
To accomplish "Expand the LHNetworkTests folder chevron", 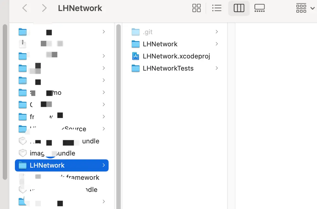I will [217, 68].
